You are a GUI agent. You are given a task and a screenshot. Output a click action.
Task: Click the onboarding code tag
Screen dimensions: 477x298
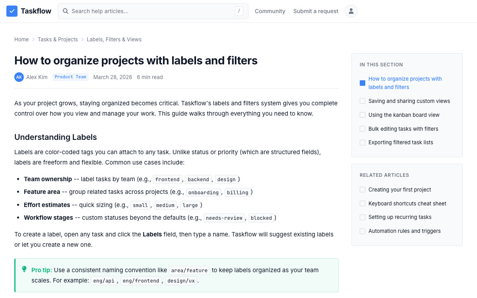tap(204, 192)
